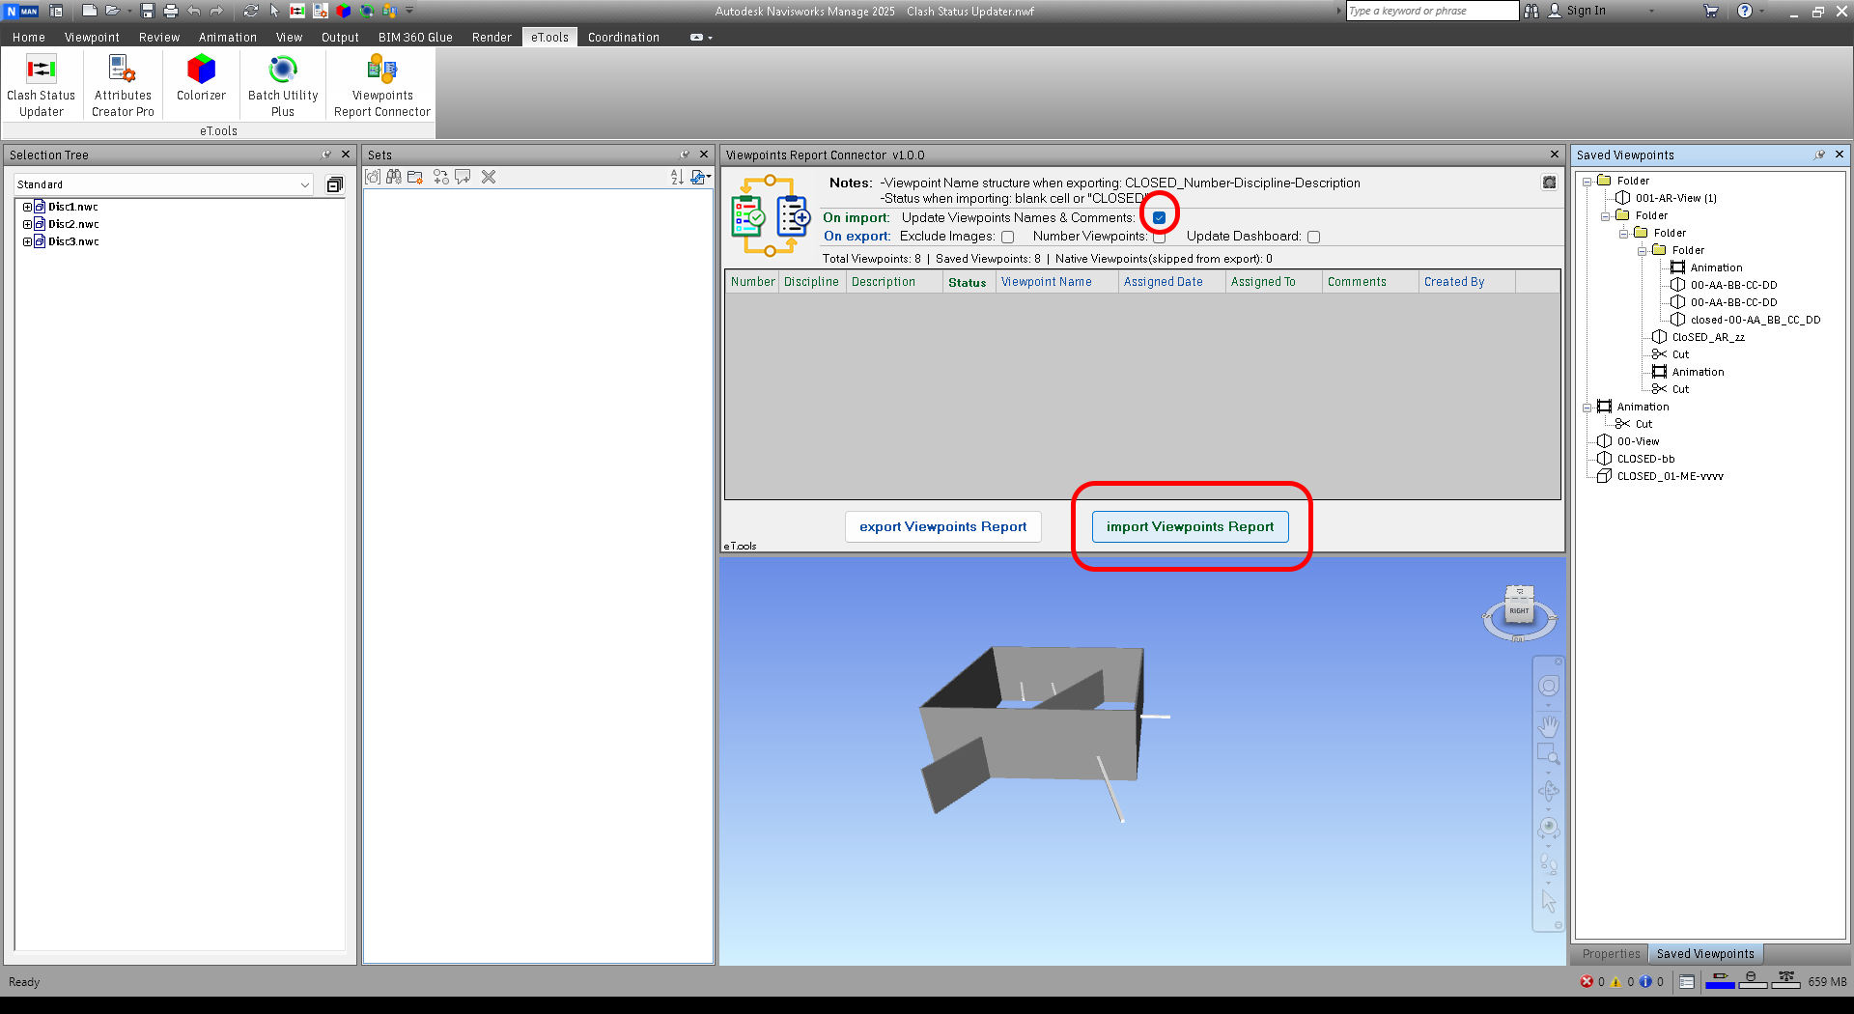The height and width of the screenshot is (1014, 1854).
Task: Open Viewpoints Report Connector from the ribbon
Action: (382, 85)
